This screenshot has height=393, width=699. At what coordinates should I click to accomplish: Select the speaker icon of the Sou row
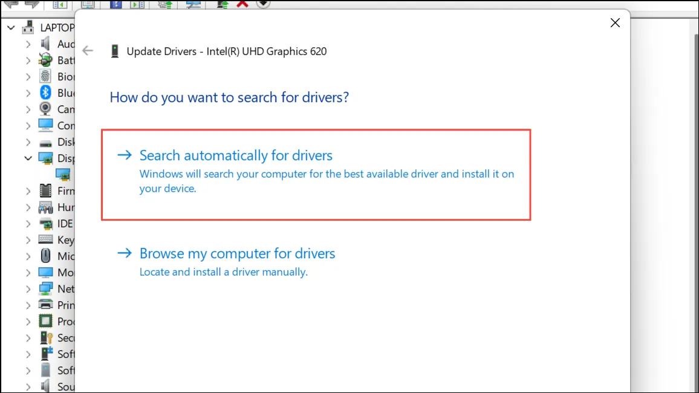click(x=45, y=386)
